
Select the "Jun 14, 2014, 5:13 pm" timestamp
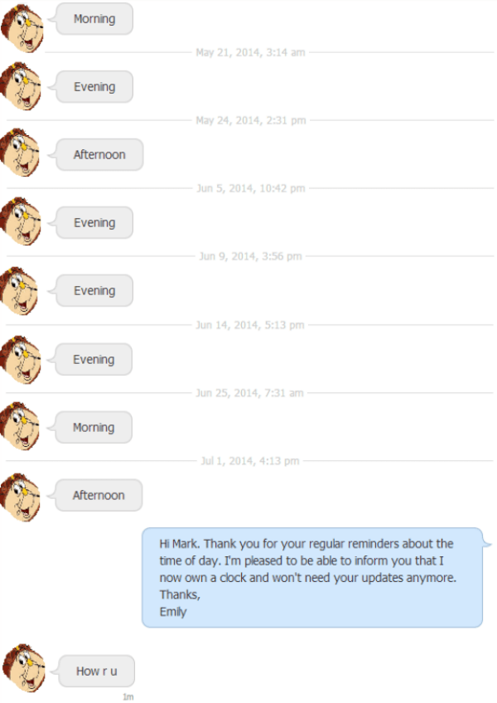(250, 324)
